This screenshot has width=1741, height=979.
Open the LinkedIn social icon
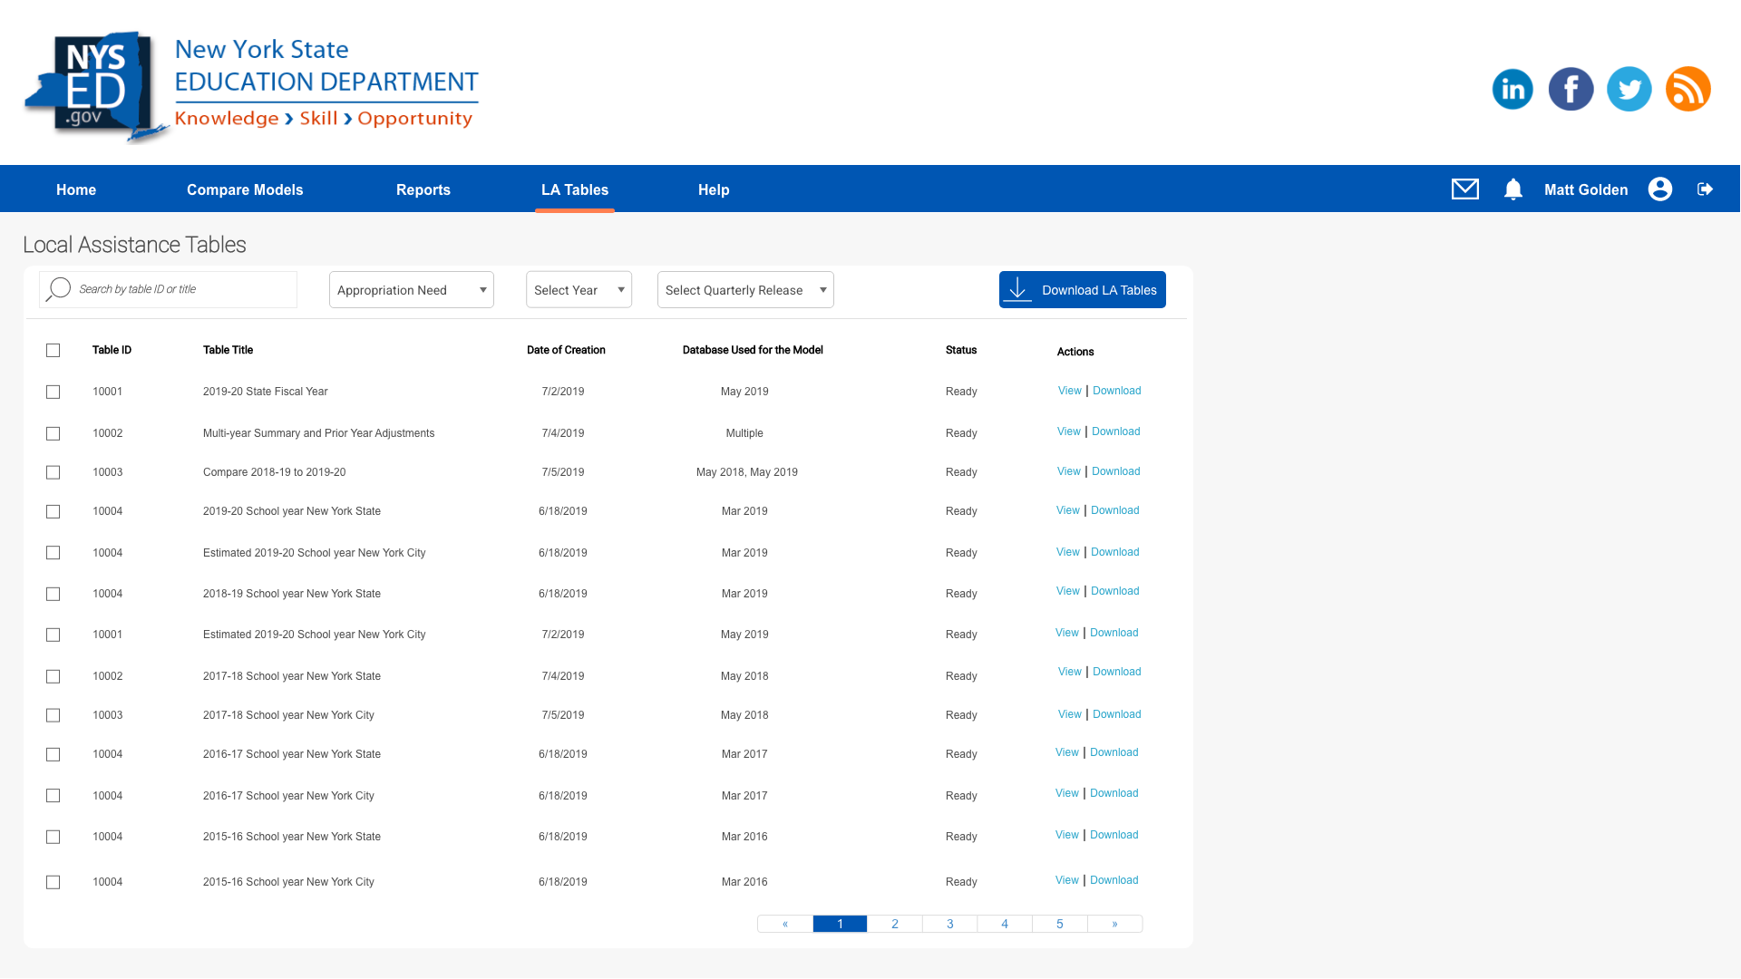[x=1512, y=89]
